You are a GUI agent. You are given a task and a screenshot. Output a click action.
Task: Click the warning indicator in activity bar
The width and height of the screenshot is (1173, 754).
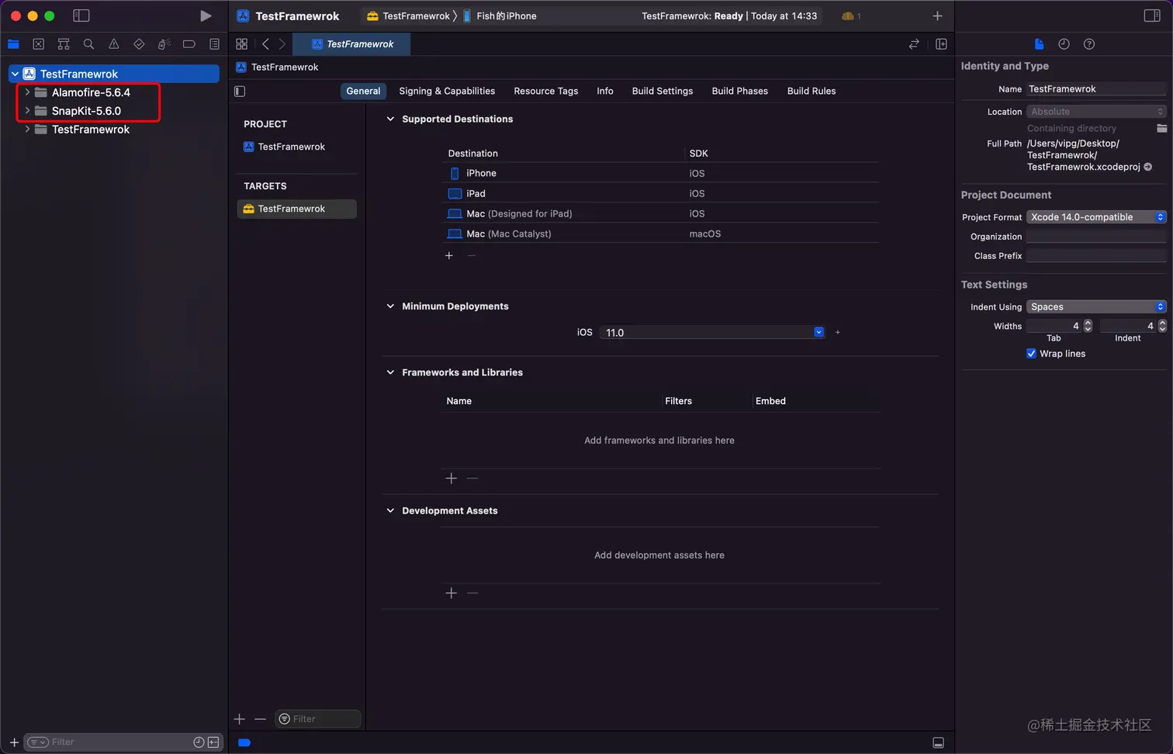coord(851,16)
